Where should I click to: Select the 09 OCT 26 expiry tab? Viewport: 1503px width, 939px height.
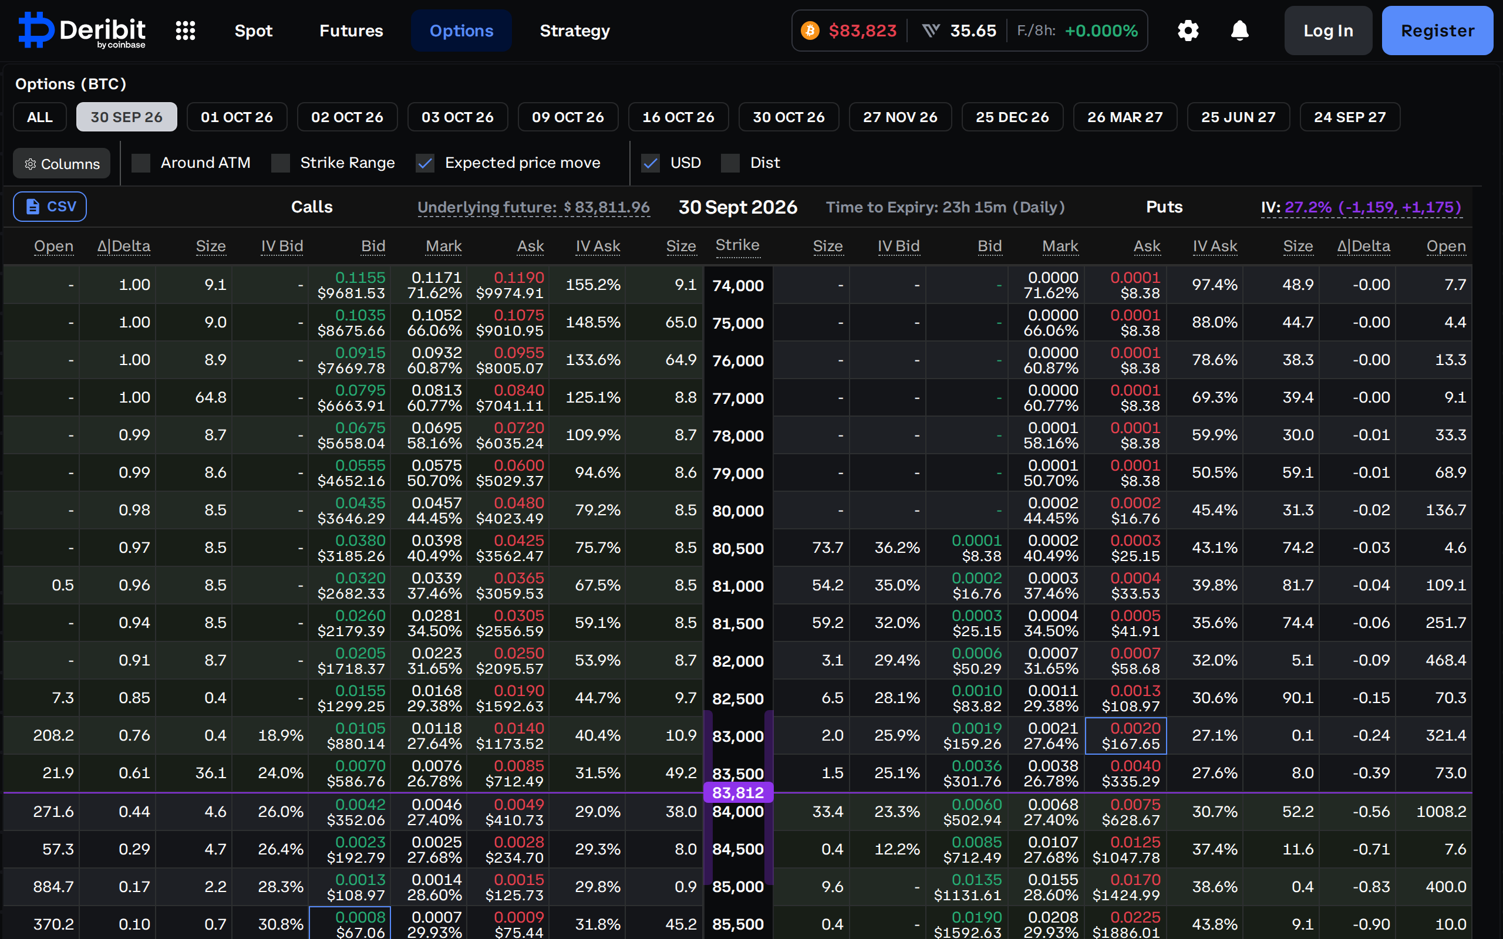click(x=568, y=117)
